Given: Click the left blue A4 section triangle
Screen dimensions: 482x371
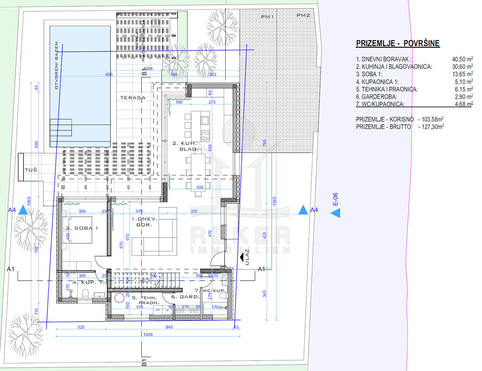Looking at the screenshot, I should pyautogui.click(x=24, y=210).
